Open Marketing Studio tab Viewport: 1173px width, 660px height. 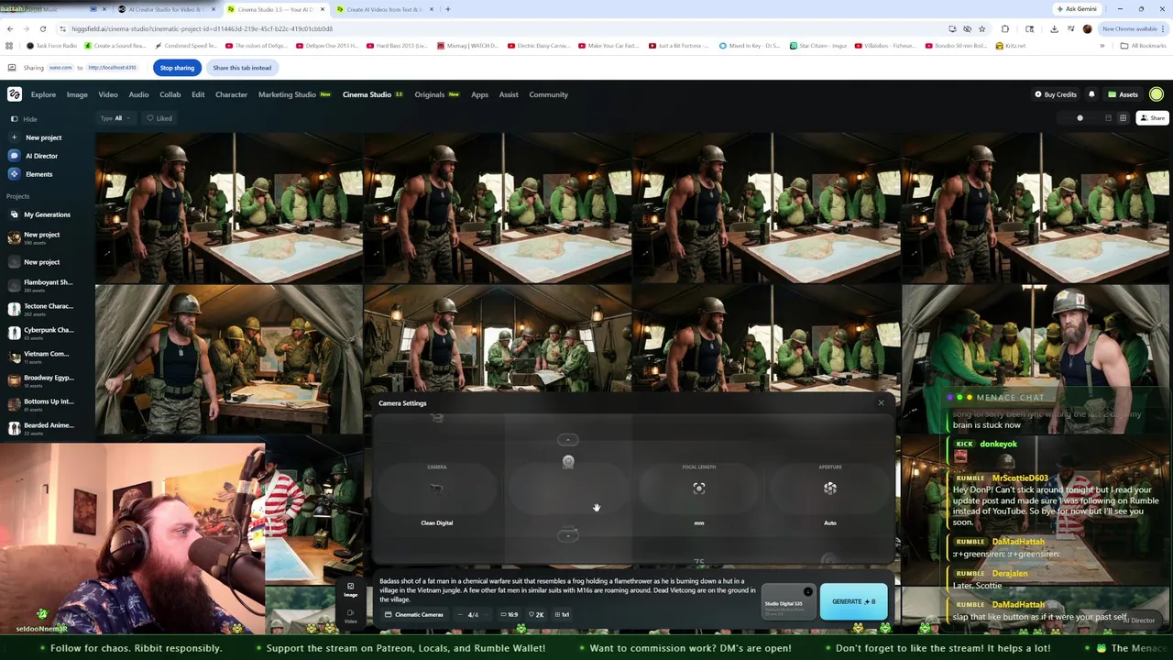(294, 94)
